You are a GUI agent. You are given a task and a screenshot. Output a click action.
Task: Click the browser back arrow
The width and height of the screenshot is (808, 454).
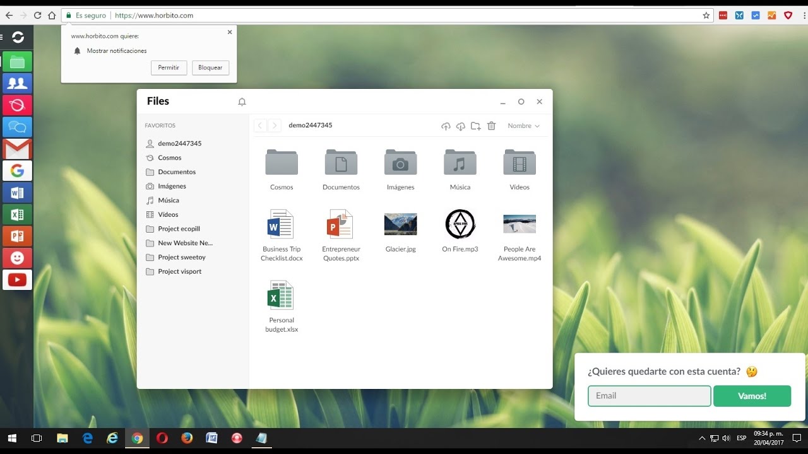(9, 15)
